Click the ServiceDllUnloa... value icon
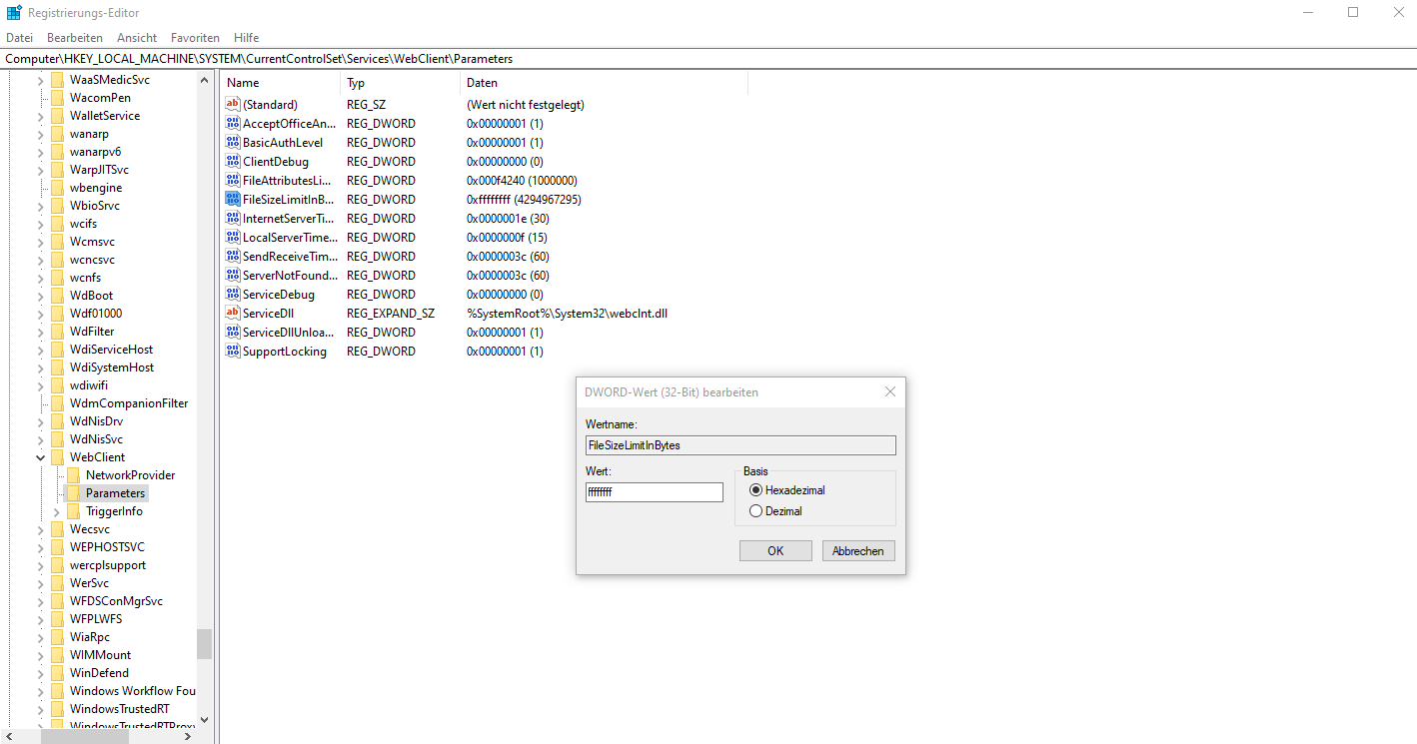This screenshot has width=1417, height=744. tap(233, 332)
